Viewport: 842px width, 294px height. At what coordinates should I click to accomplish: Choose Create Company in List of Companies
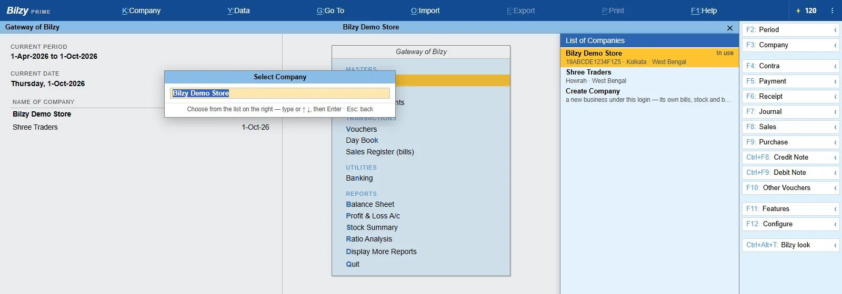[649, 95]
